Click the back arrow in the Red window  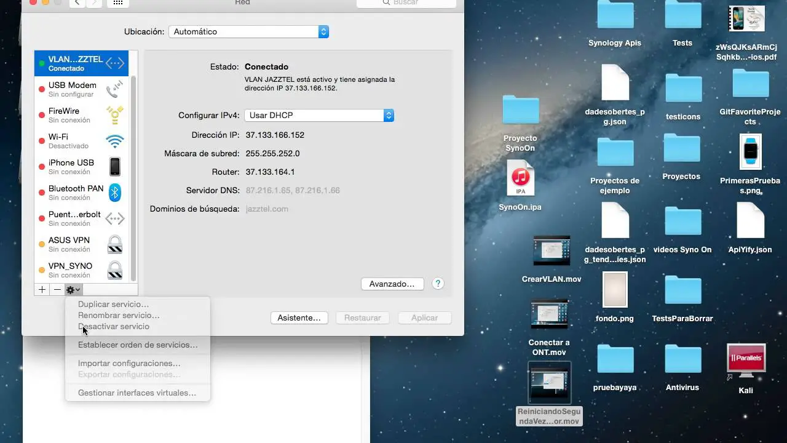click(76, 3)
